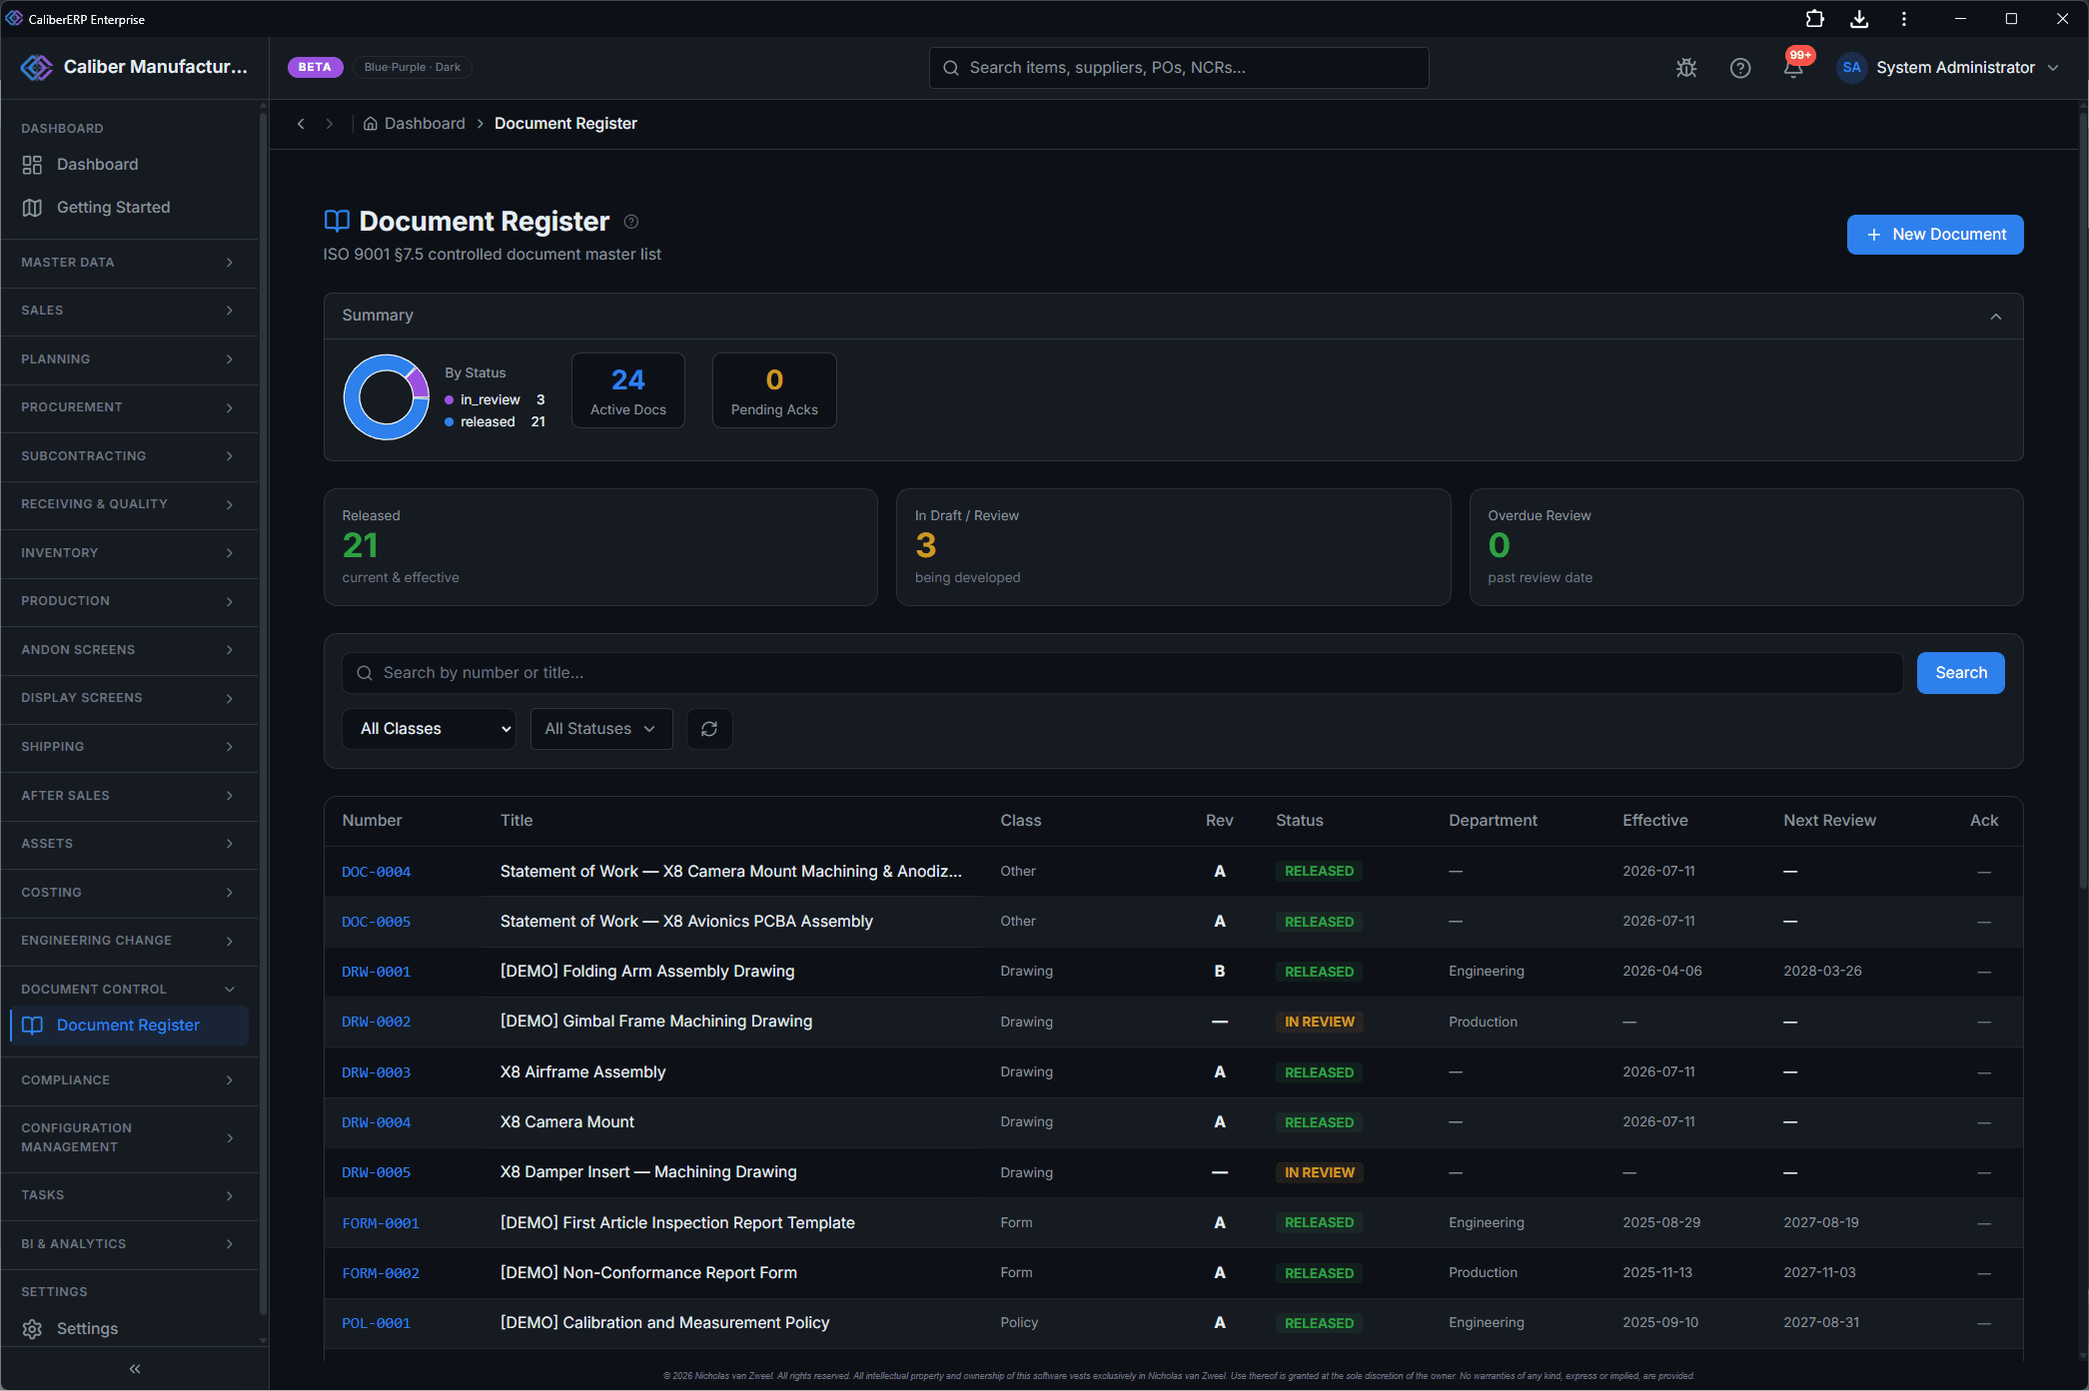Viewport: 2089px width, 1391px height.
Task: Open document link DRW-0002
Action: coord(377,1022)
